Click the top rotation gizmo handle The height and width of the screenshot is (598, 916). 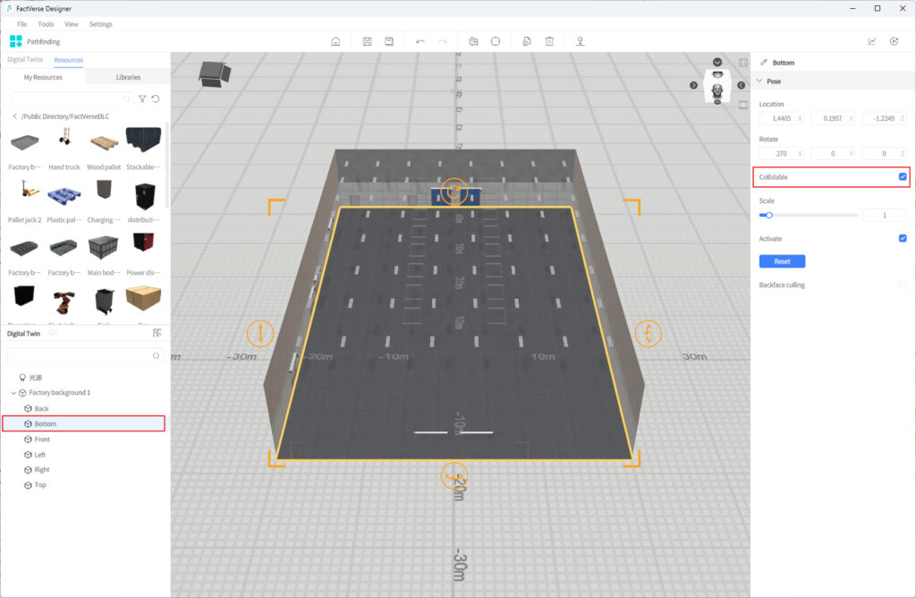click(x=454, y=192)
